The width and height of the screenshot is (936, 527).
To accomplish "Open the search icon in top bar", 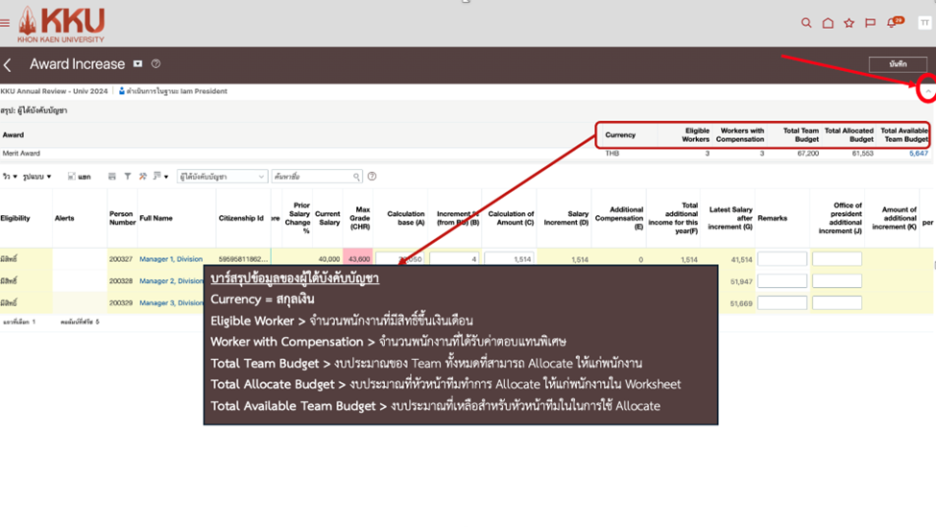I will click(x=806, y=23).
